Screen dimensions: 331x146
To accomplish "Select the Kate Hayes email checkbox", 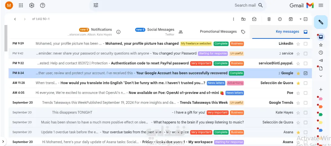I will tap(306, 113).
